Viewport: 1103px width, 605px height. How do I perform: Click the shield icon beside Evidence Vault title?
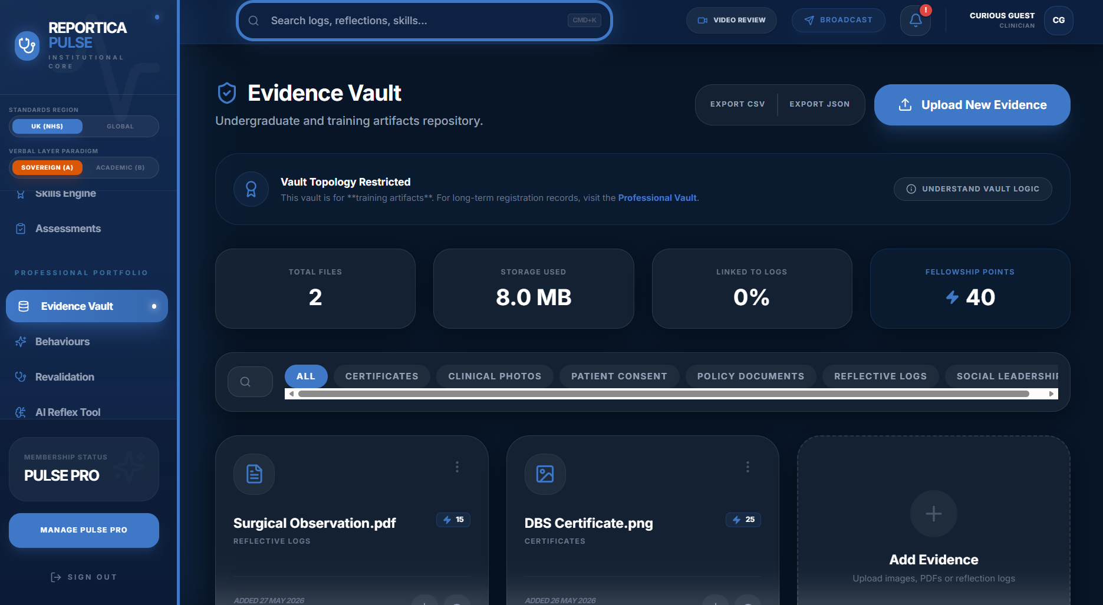point(227,93)
